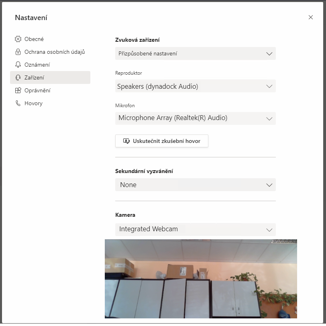Open the Integrated Webcam camera dropdown

(196, 230)
